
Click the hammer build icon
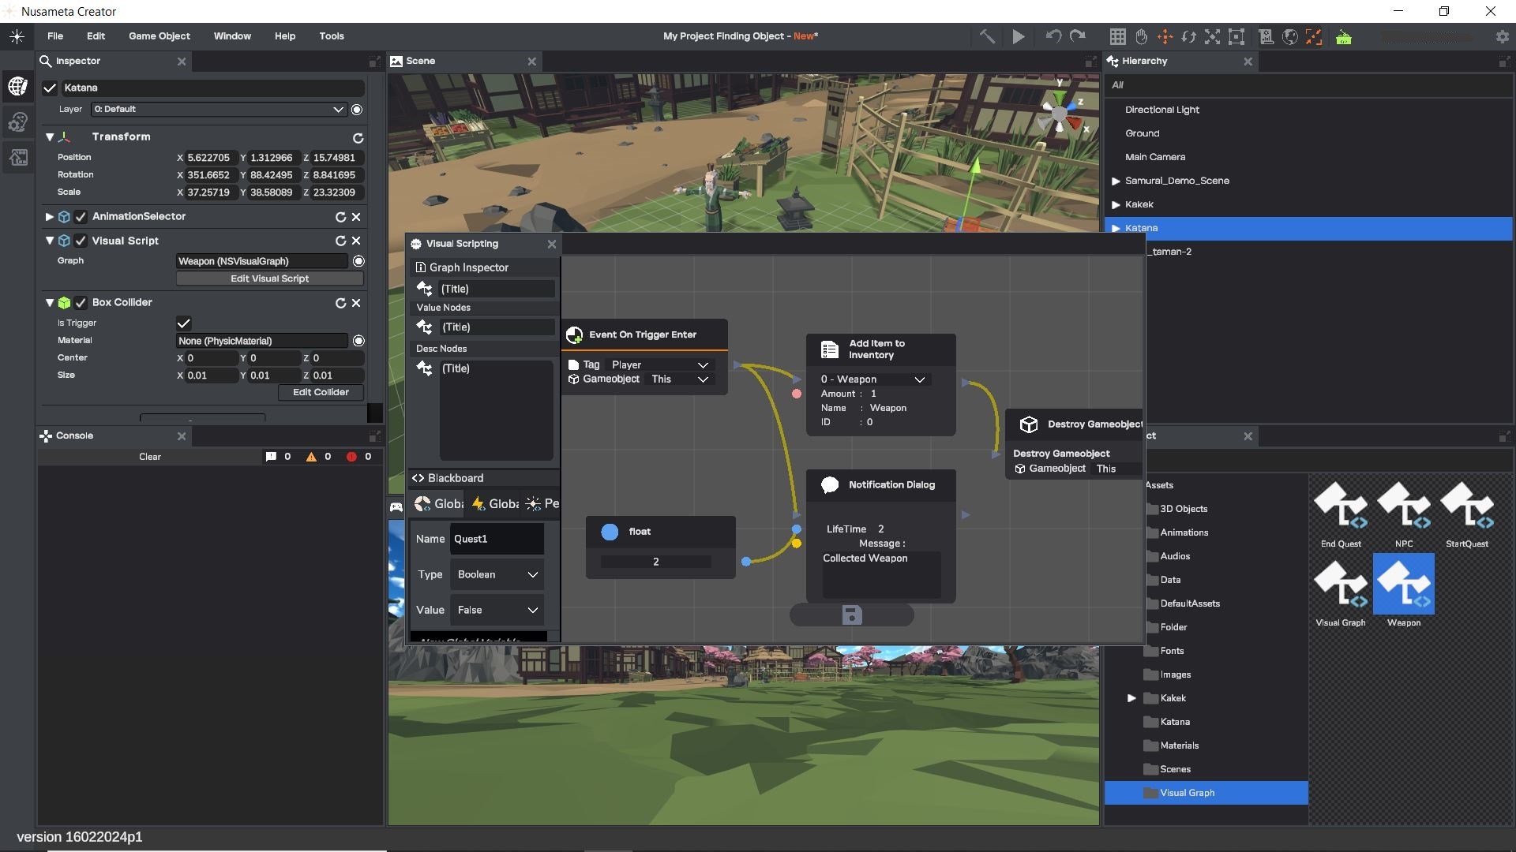click(987, 36)
